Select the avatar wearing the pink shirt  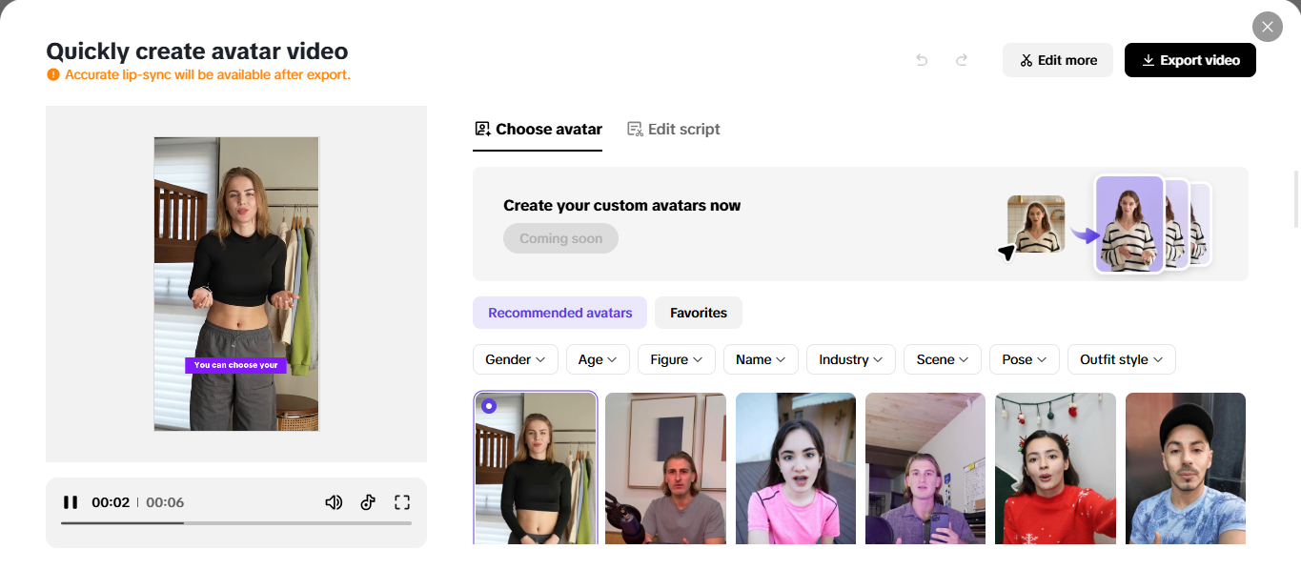coord(795,468)
